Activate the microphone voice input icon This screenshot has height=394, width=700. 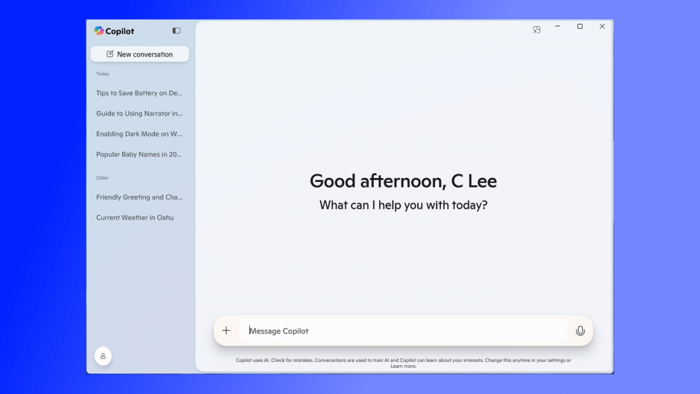[580, 331]
